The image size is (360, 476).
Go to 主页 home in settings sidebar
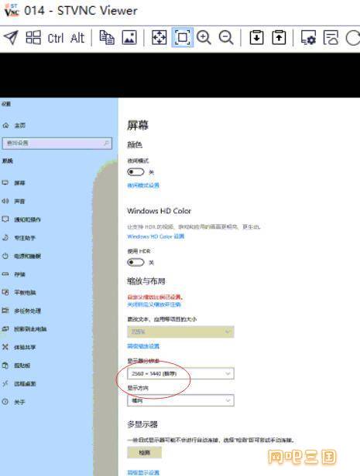point(14,125)
